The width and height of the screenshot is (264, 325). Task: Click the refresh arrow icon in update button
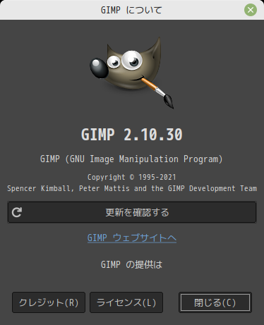17,212
